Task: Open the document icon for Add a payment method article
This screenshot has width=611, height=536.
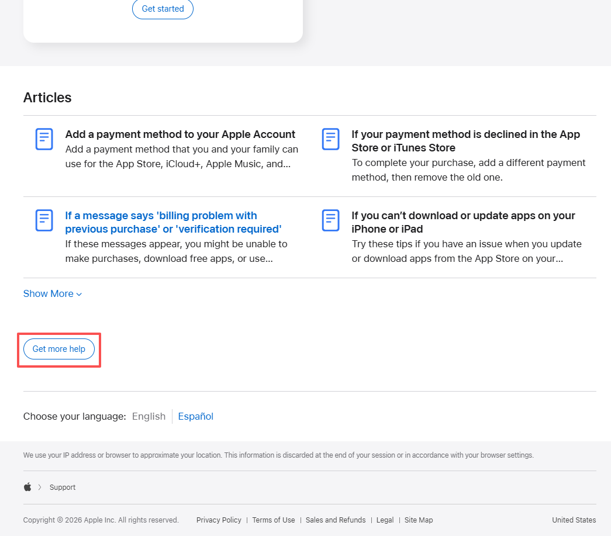Action: (44, 139)
